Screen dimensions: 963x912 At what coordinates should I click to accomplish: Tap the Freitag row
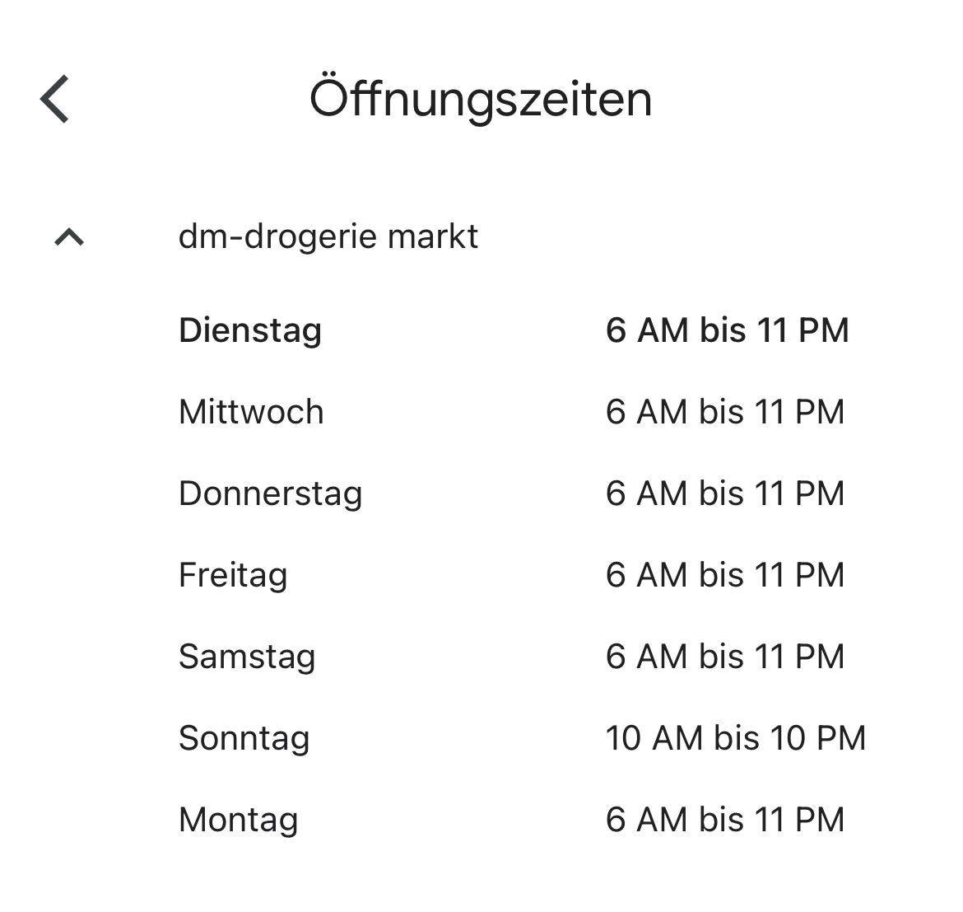pyautogui.click(x=232, y=574)
